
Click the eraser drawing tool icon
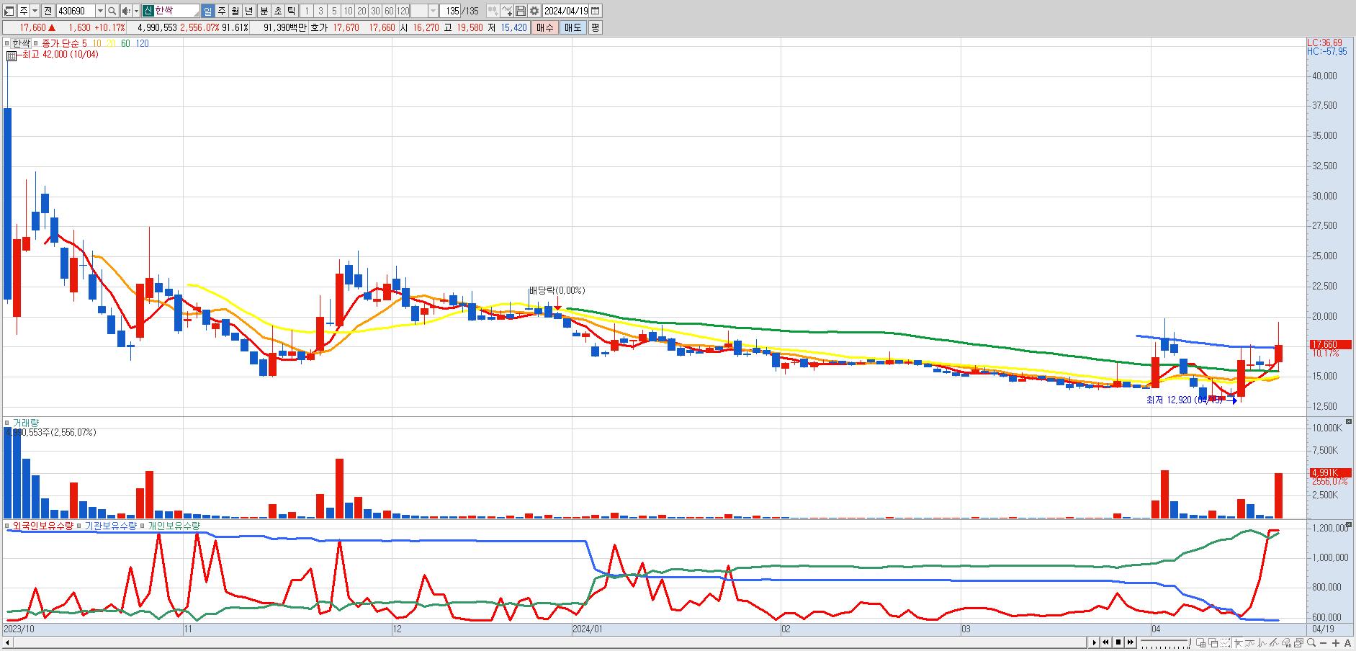tap(1286, 642)
